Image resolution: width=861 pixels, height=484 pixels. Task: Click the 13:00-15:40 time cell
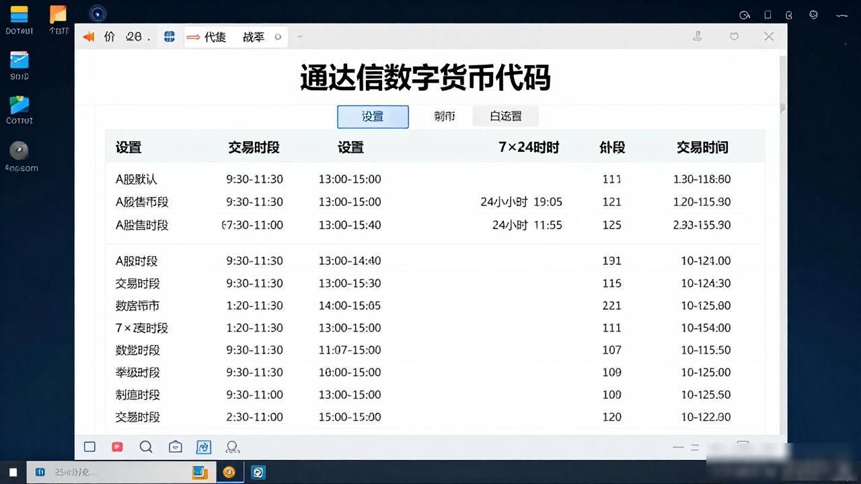[350, 225]
